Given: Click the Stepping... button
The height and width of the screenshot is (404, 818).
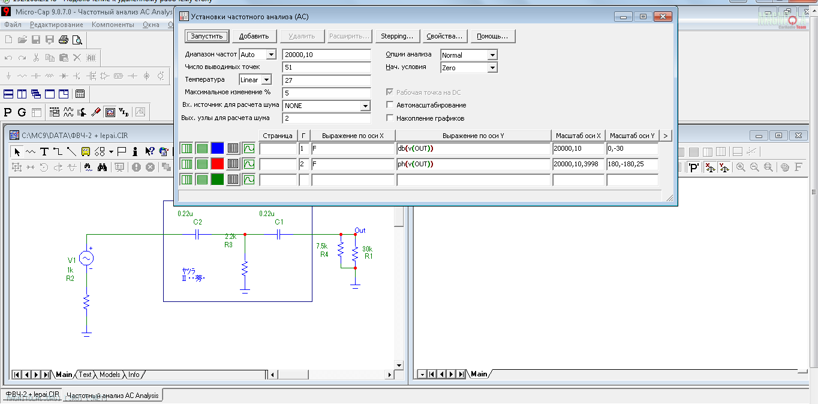Looking at the screenshot, I should [x=397, y=36].
